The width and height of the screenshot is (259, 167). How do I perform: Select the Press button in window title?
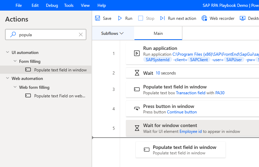(x=169, y=106)
